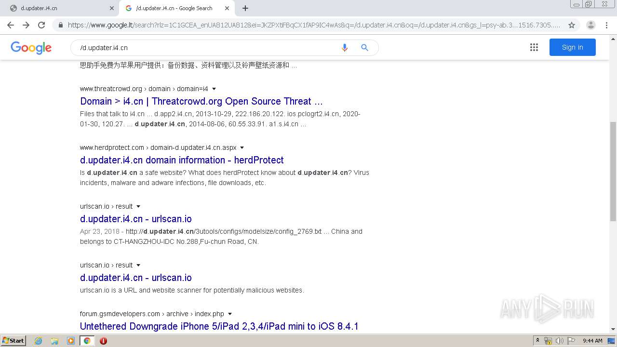The height and width of the screenshot is (347, 617).
Task: Select the Chrome address bar URL
Action: pyautogui.click(x=314, y=25)
